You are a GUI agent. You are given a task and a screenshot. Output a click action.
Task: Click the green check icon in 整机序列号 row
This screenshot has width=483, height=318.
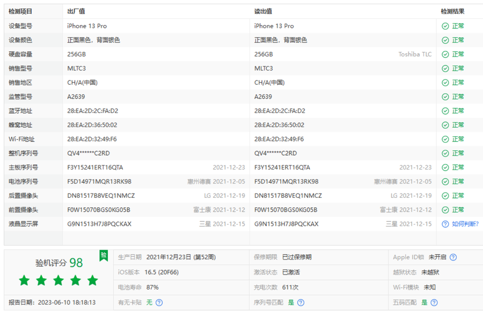click(x=445, y=153)
